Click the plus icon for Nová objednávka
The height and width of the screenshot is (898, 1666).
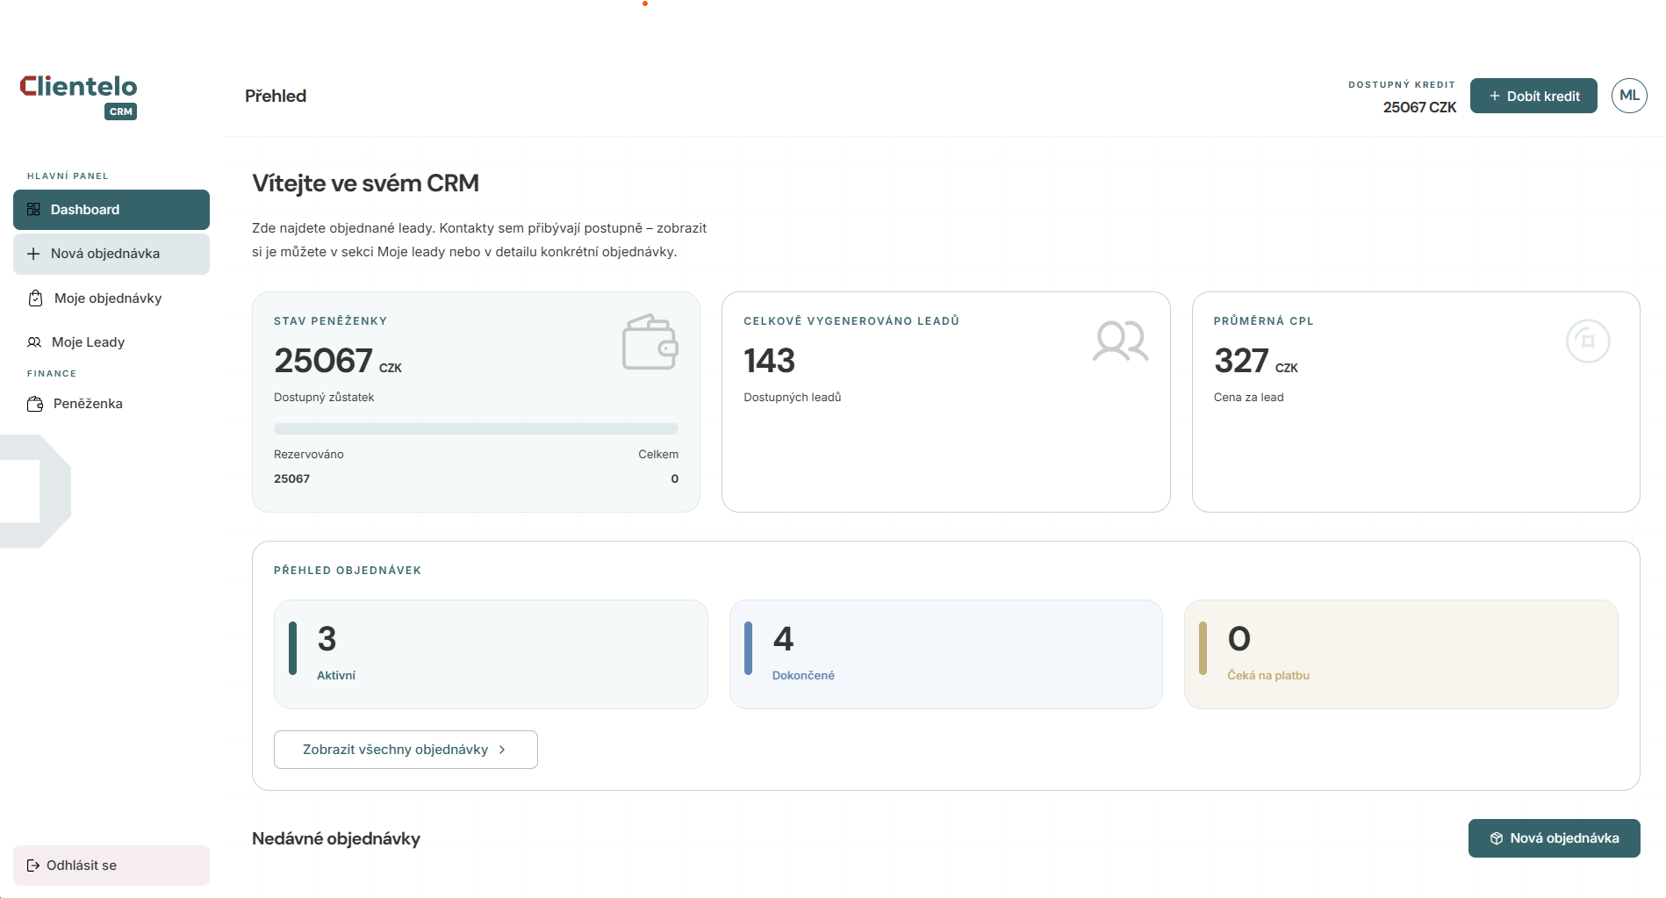pos(33,254)
